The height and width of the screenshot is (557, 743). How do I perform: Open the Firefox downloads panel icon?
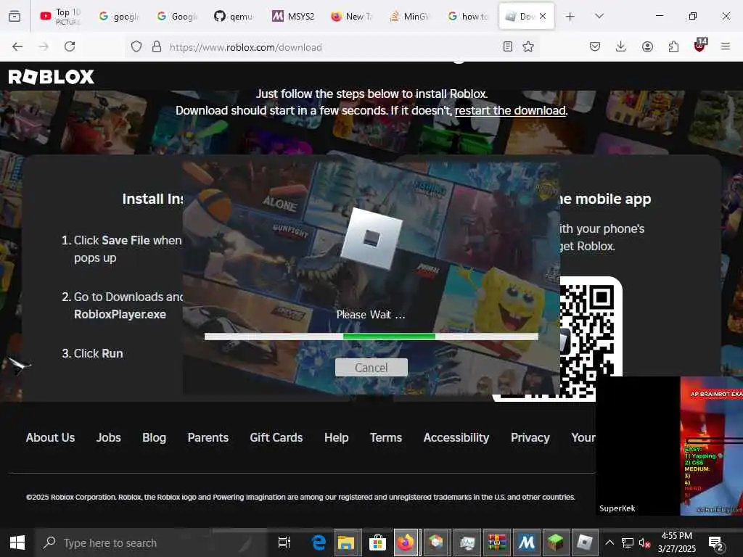point(621,46)
